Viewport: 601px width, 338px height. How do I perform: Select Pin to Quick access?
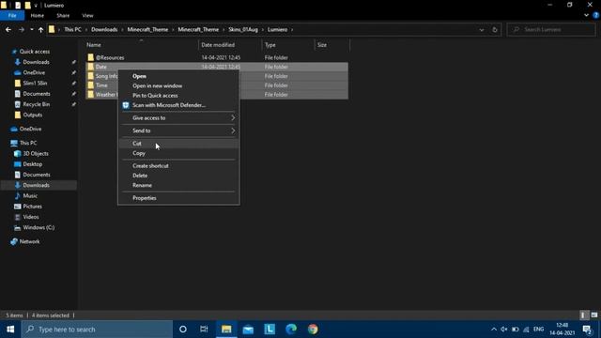click(x=178, y=96)
